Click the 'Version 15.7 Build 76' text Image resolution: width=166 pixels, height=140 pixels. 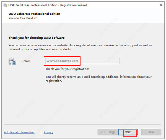click(x=23, y=18)
